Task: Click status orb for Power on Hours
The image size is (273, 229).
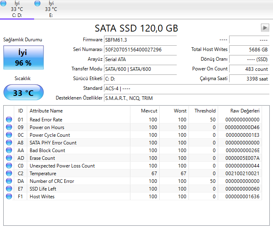Action: point(9,127)
